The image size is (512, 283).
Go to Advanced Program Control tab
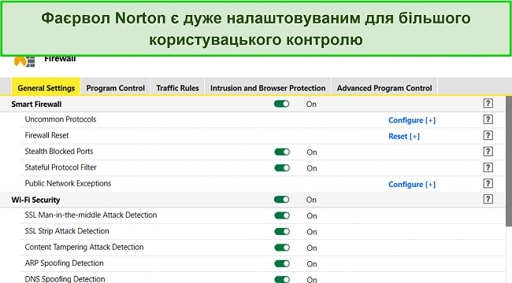[x=384, y=86]
